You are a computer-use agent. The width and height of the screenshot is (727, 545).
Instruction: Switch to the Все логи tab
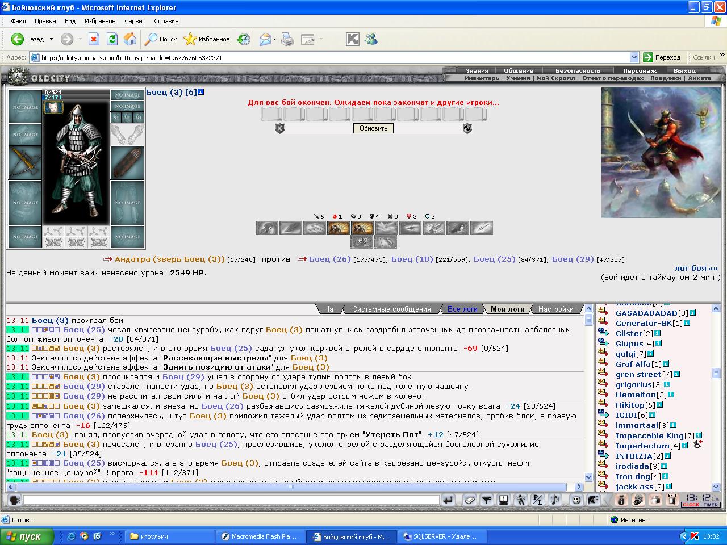[462, 309]
